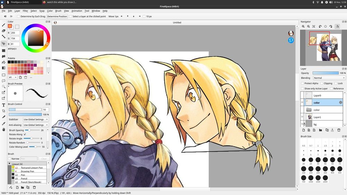Enable Narrow brush filter checkbox
Screen dimensions: 347x195
click(x=9, y=159)
